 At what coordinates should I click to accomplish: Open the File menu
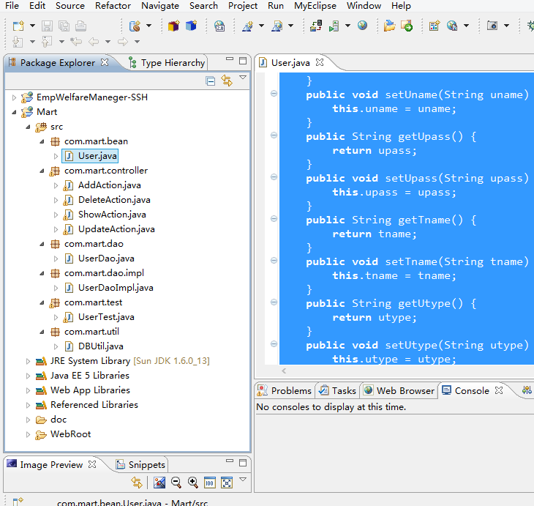(12, 6)
